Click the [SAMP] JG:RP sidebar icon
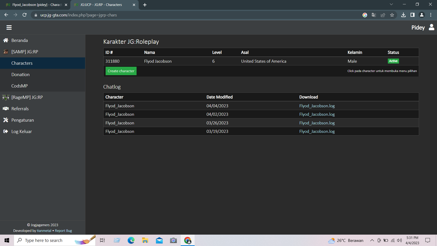Viewport: 437px width, 246px height. [x=5, y=52]
